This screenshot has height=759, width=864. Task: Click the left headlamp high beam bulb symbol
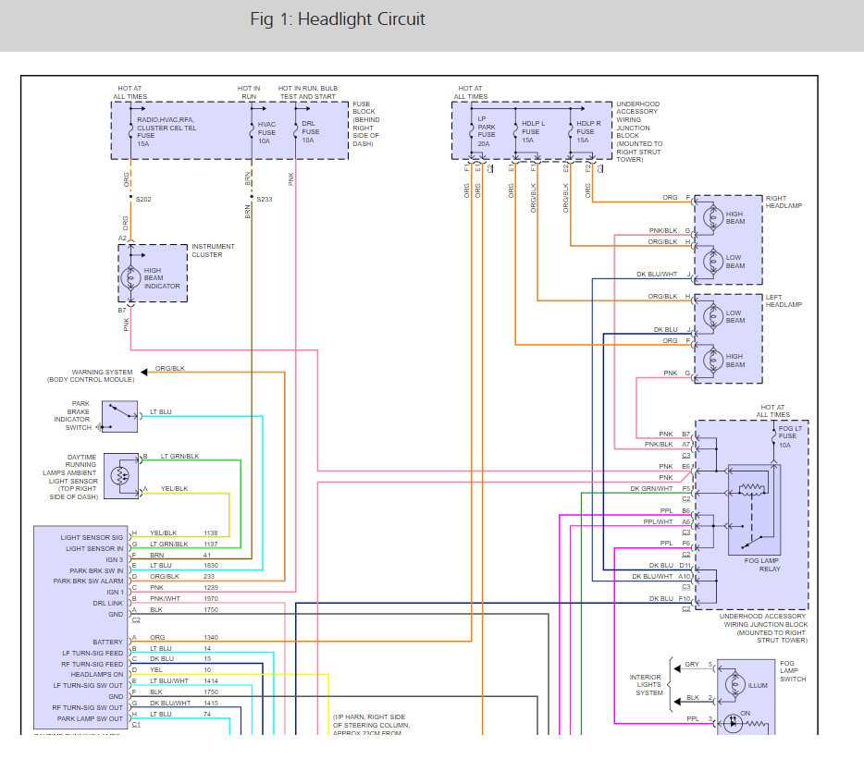point(713,361)
